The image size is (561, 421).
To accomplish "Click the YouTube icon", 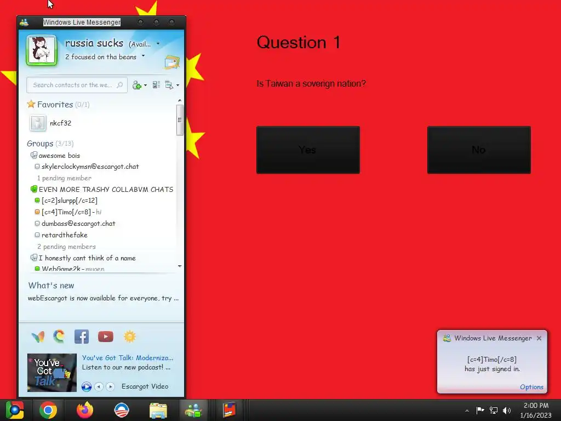I will tap(106, 337).
